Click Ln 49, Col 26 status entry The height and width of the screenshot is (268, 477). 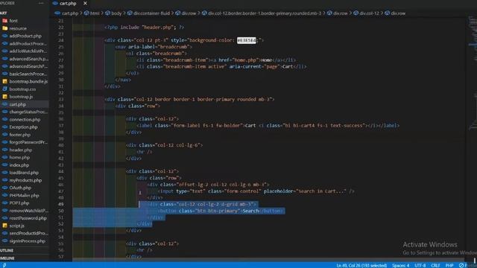click(x=361, y=265)
